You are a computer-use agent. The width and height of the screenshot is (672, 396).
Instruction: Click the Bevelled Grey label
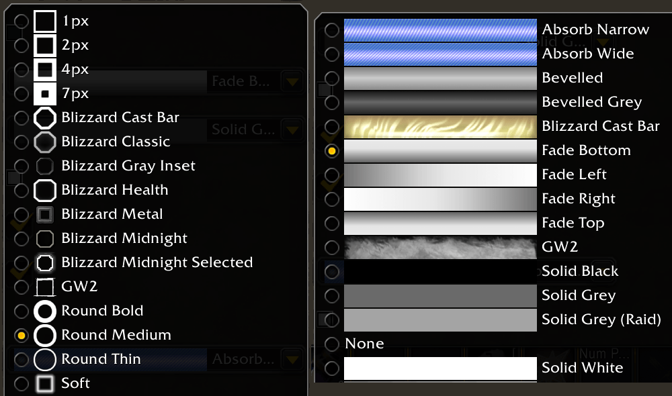click(592, 102)
